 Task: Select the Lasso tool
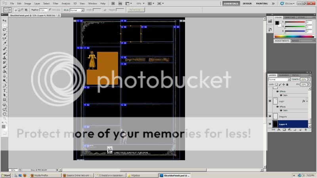tap(4, 30)
